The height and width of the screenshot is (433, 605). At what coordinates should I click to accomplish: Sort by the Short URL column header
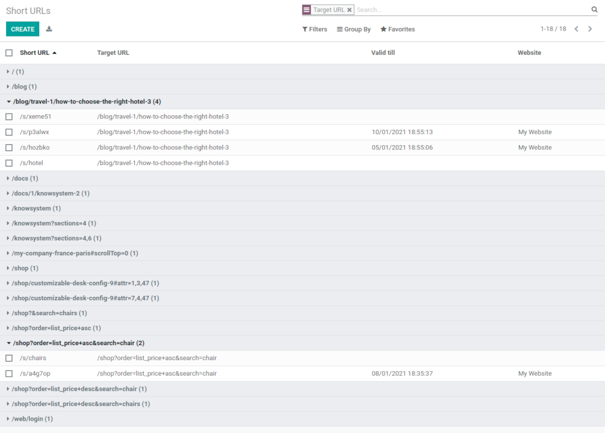click(35, 53)
